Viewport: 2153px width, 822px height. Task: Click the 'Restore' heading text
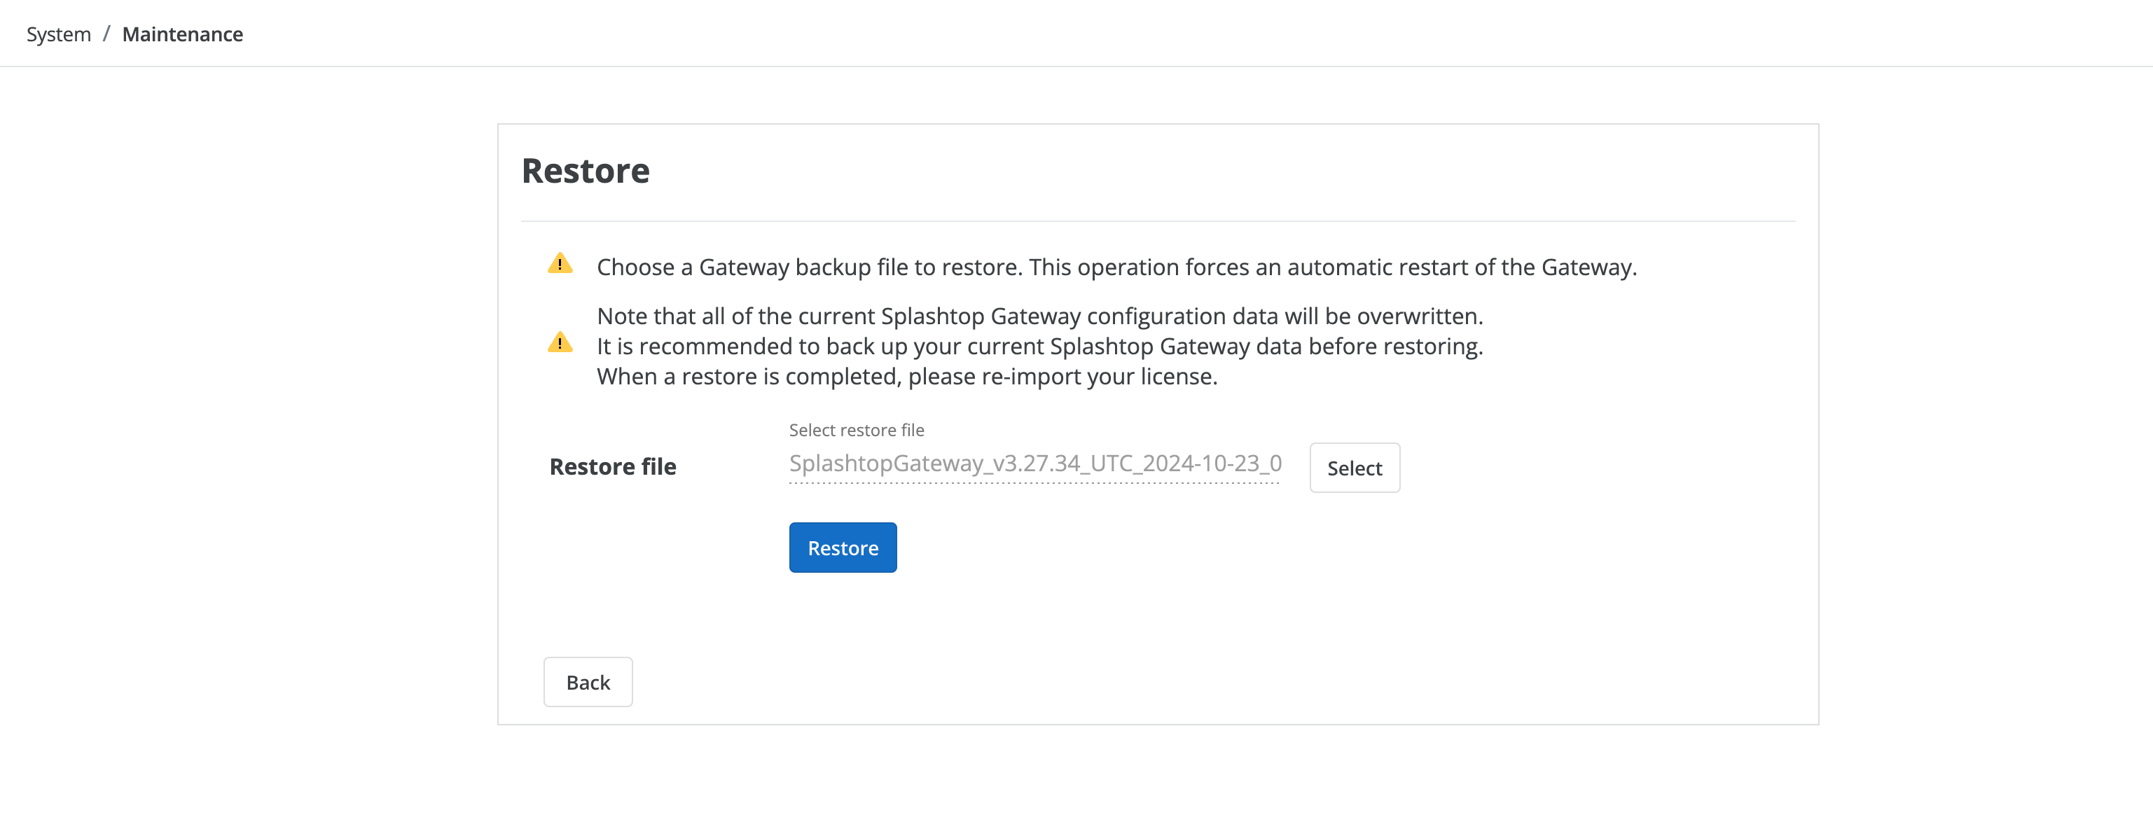tap(585, 170)
